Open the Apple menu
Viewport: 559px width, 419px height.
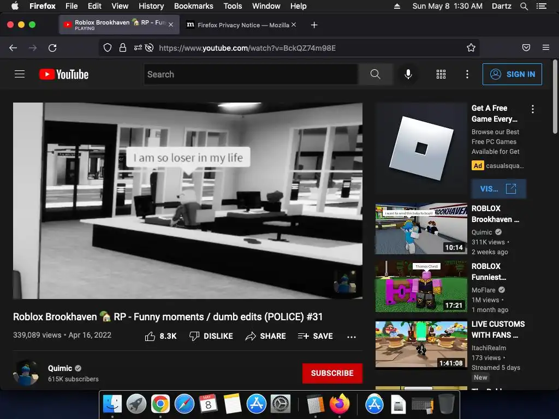[x=15, y=6]
